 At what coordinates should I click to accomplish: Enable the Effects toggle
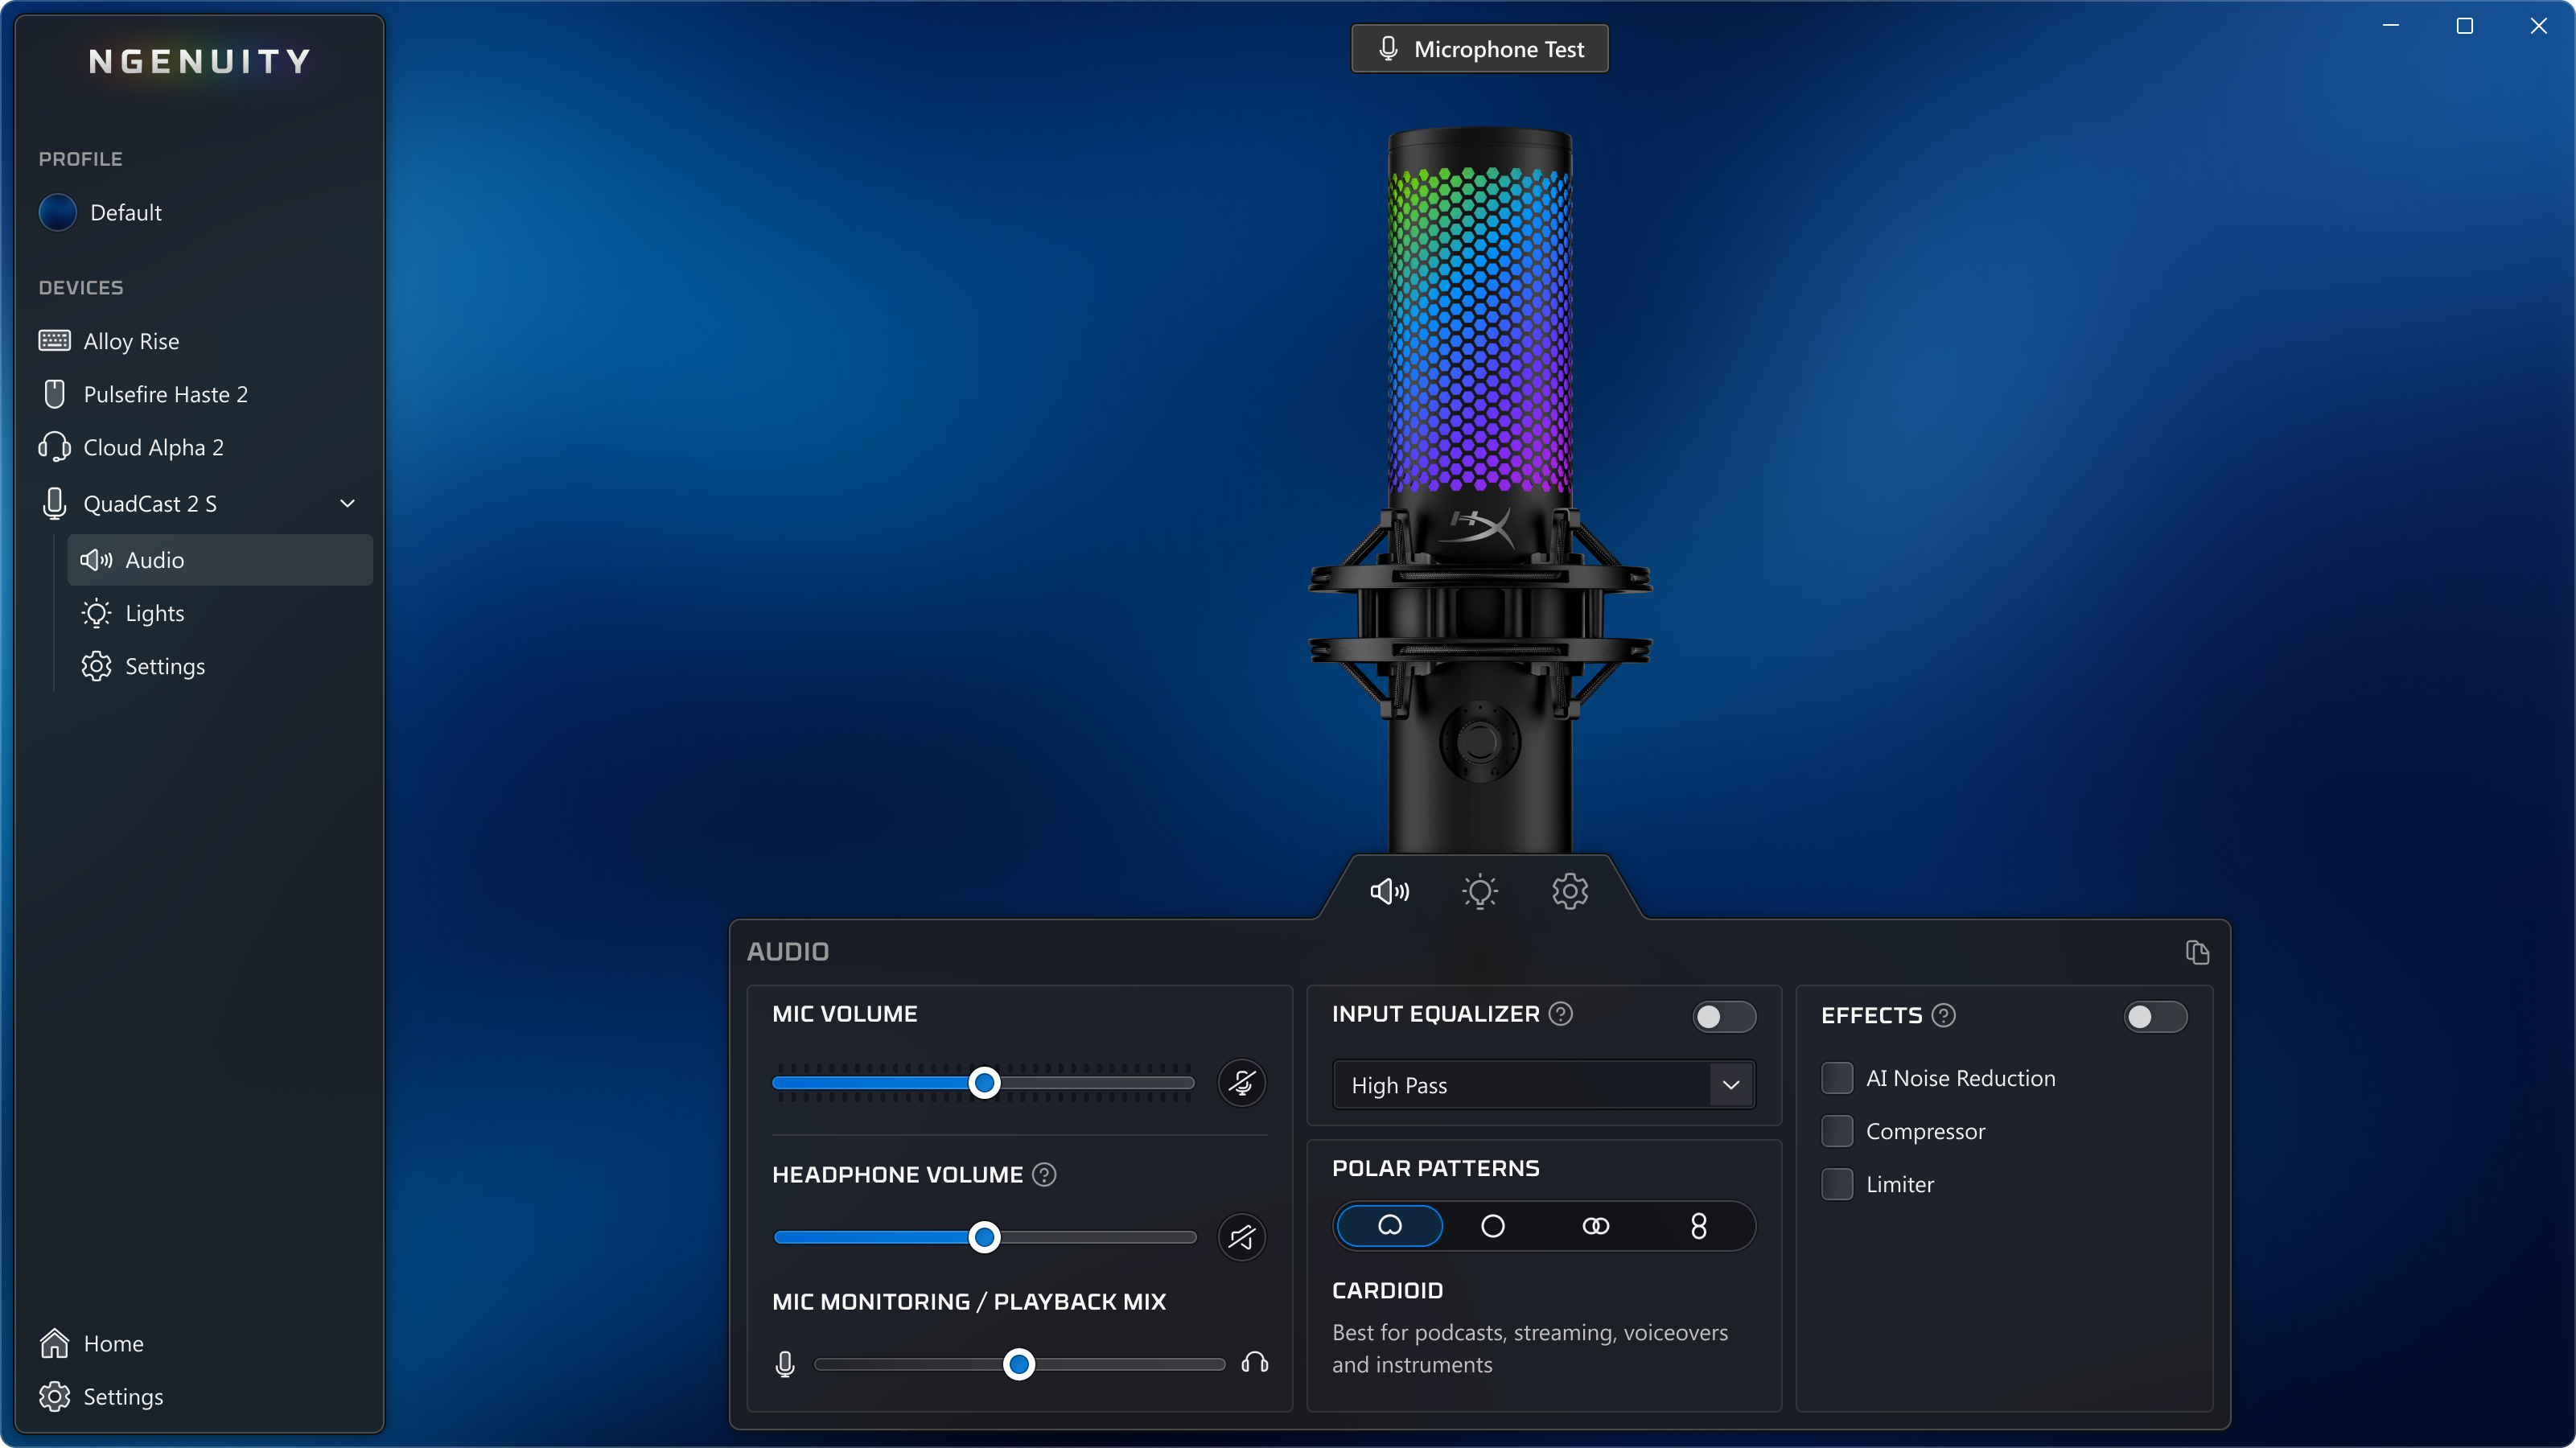pos(2155,1017)
